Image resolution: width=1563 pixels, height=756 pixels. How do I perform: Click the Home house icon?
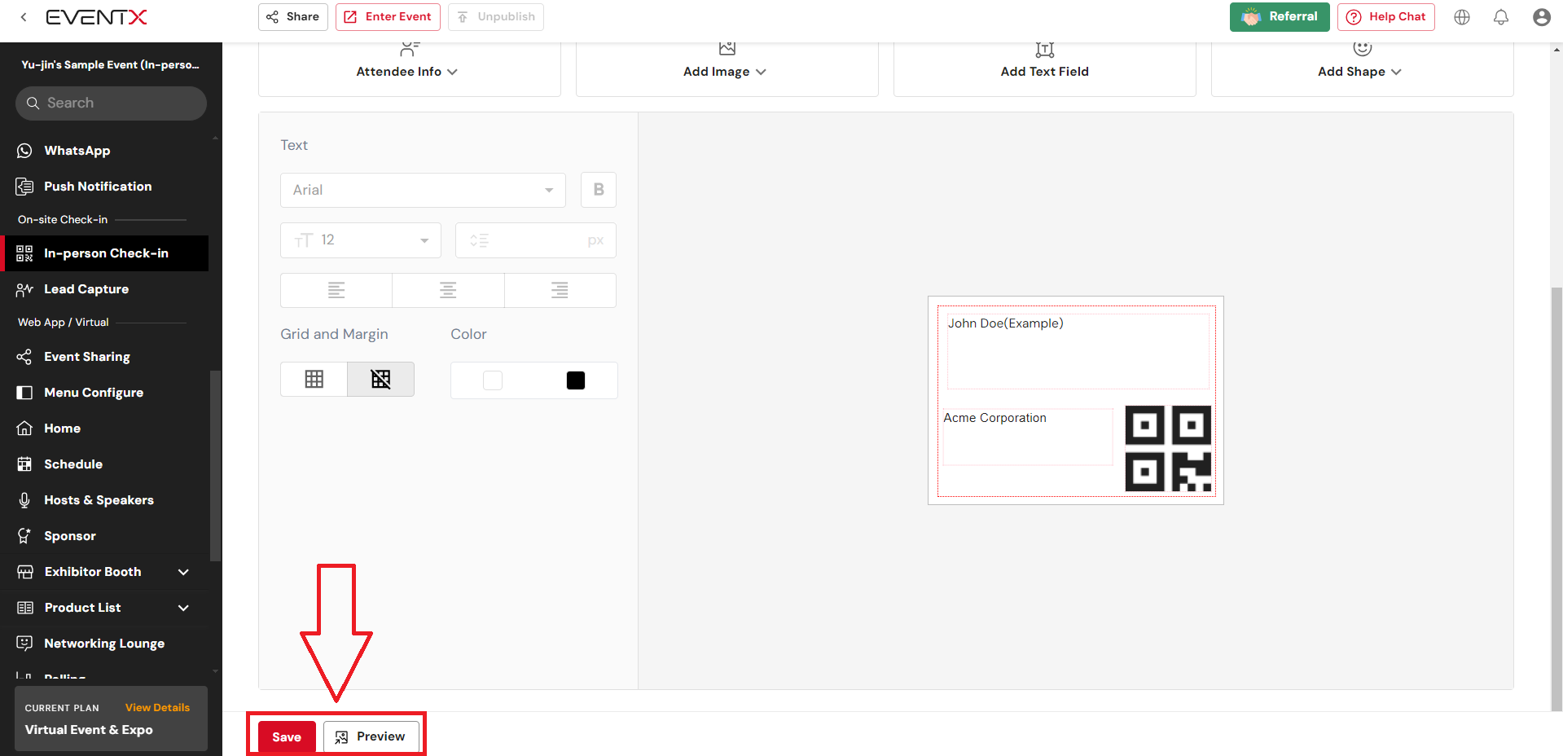24,429
